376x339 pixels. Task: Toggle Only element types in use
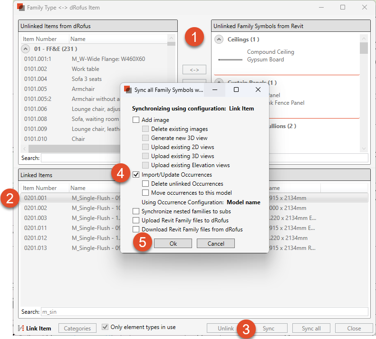(x=106, y=328)
